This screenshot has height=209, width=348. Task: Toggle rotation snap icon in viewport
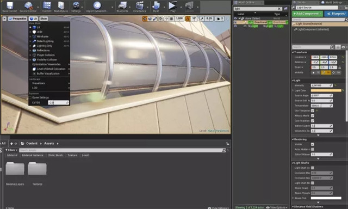[x=188, y=19]
